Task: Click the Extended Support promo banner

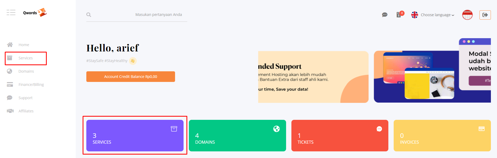Action: coord(313,77)
